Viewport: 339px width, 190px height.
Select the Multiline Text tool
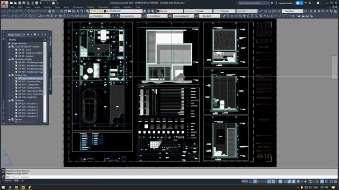(78, 11)
